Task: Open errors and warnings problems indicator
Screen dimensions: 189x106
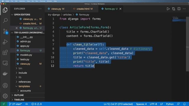Action: click(x=37, y=104)
